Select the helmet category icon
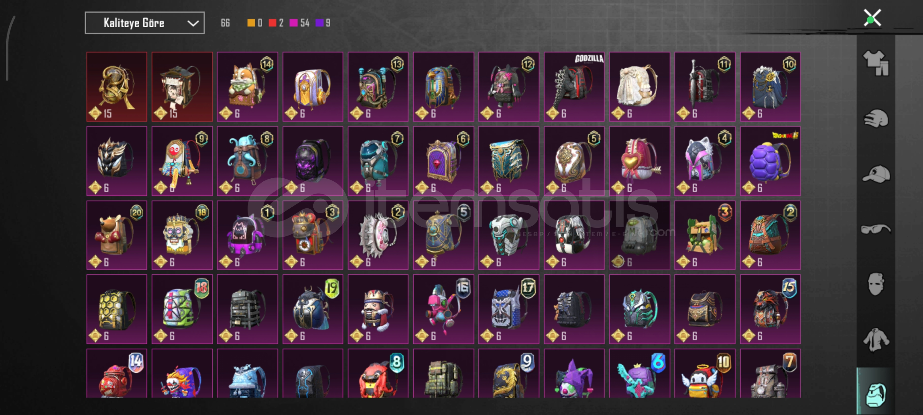The width and height of the screenshot is (923, 415). [876, 118]
